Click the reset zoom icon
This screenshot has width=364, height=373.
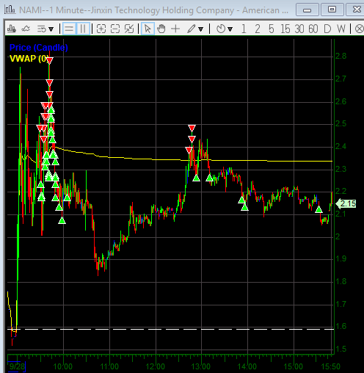click(129, 29)
